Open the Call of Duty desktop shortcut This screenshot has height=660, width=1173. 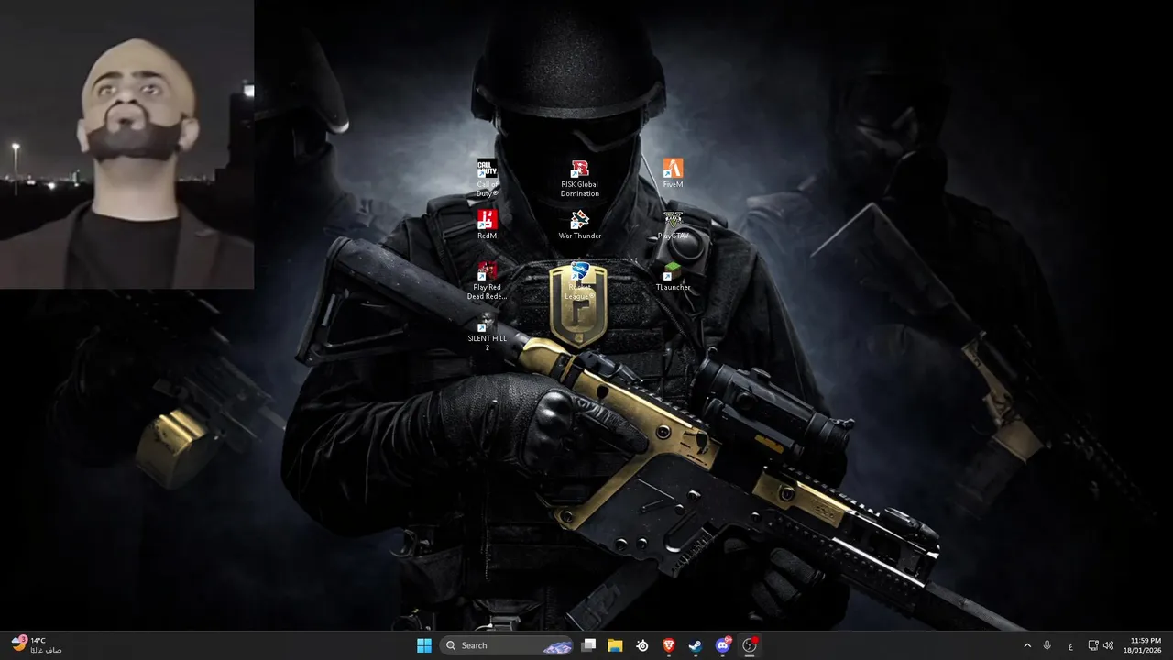pyautogui.click(x=488, y=178)
